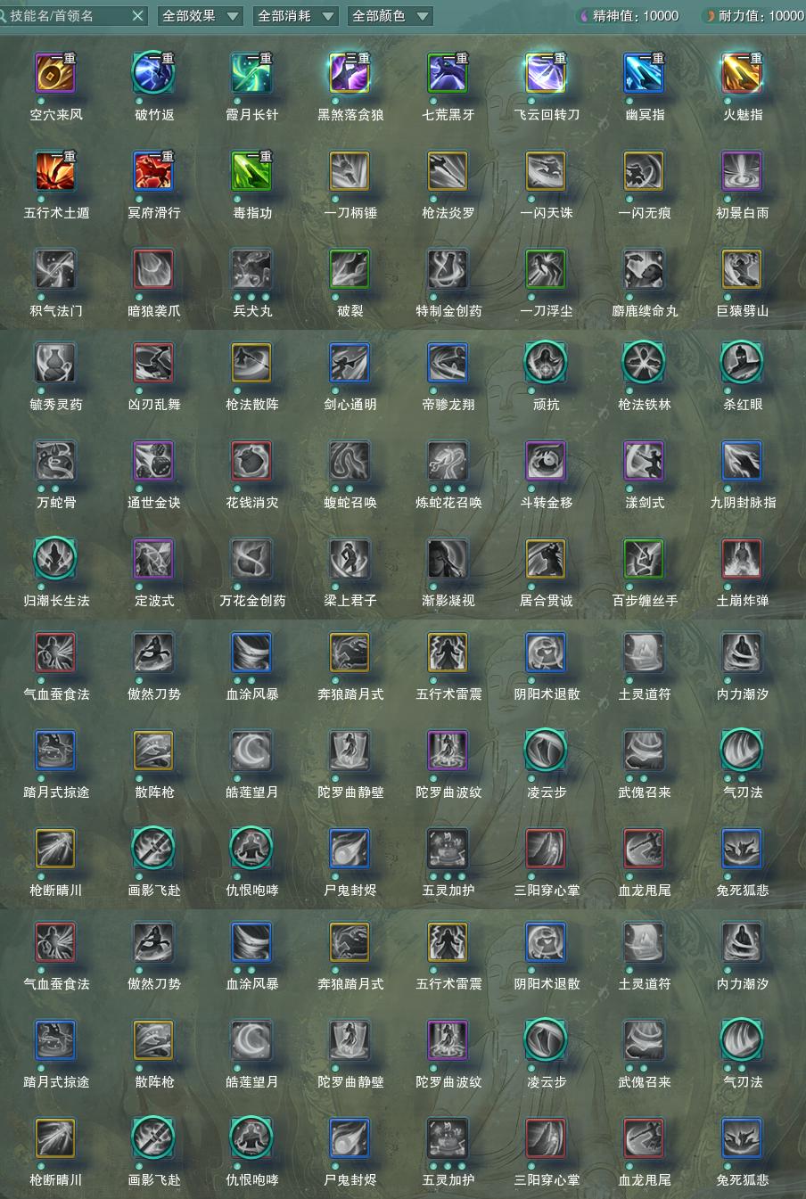This screenshot has height=1199, width=806.
Task: Select the 麝鹿续命丸 skill icon
Action: tap(645, 269)
